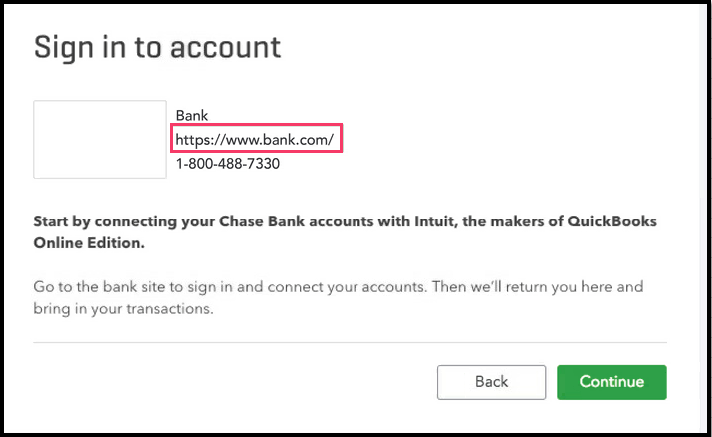Click "Start by connecting" at the instruction start
This screenshot has width=712, height=437.
[x=101, y=221]
